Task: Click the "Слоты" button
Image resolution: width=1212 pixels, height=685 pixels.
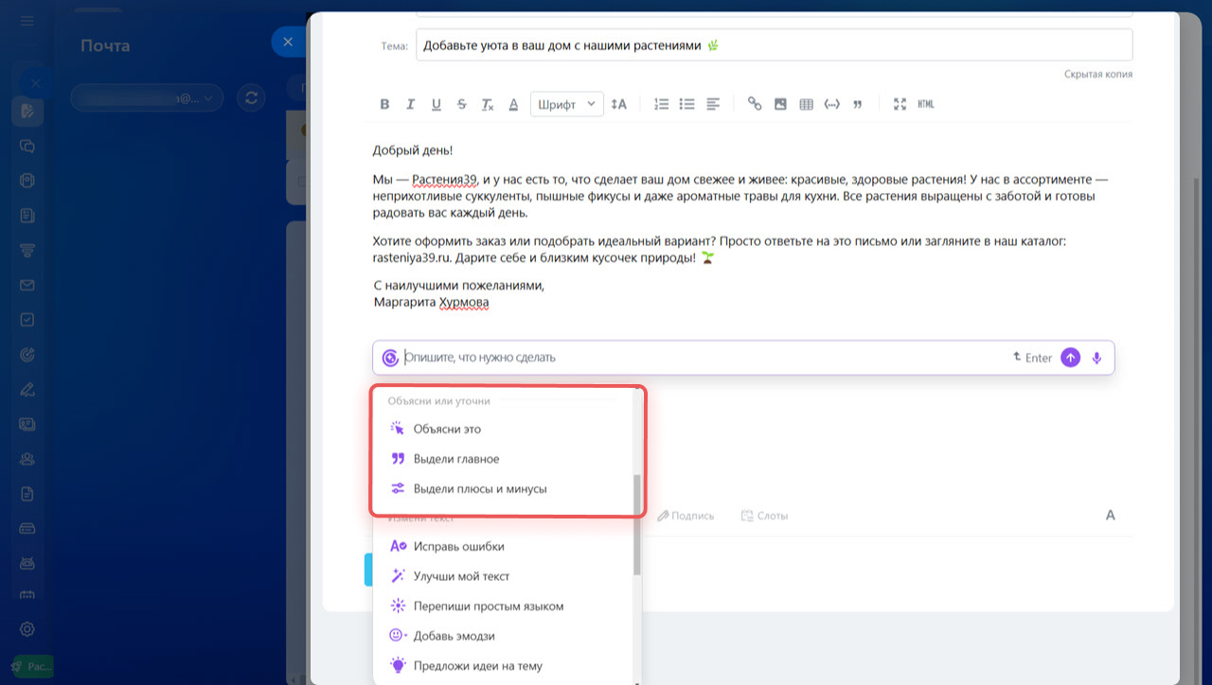Action: pyautogui.click(x=764, y=516)
